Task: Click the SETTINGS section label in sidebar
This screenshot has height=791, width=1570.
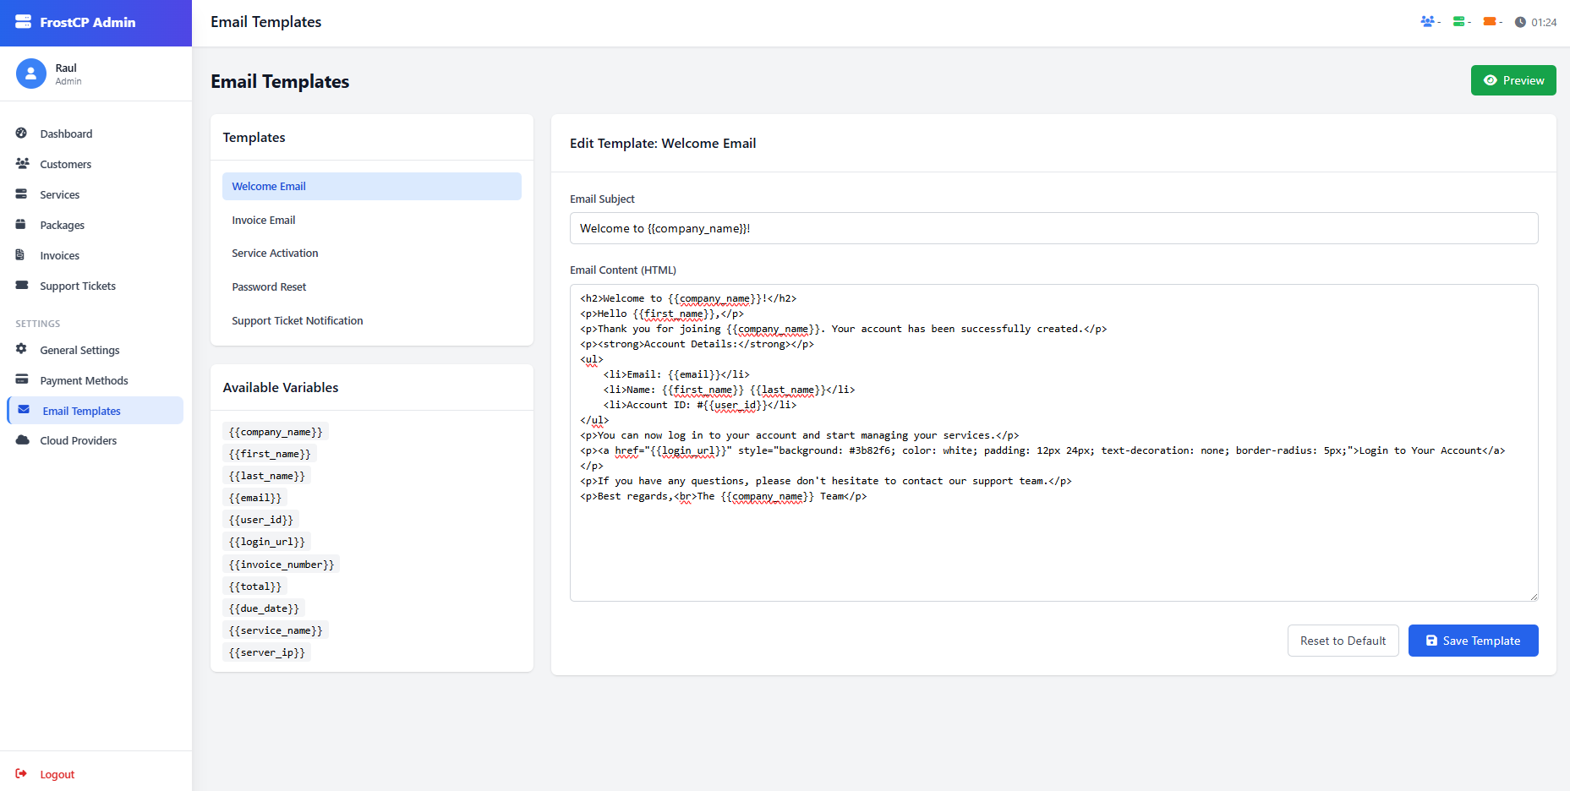Action: pyautogui.click(x=38, y=324)
